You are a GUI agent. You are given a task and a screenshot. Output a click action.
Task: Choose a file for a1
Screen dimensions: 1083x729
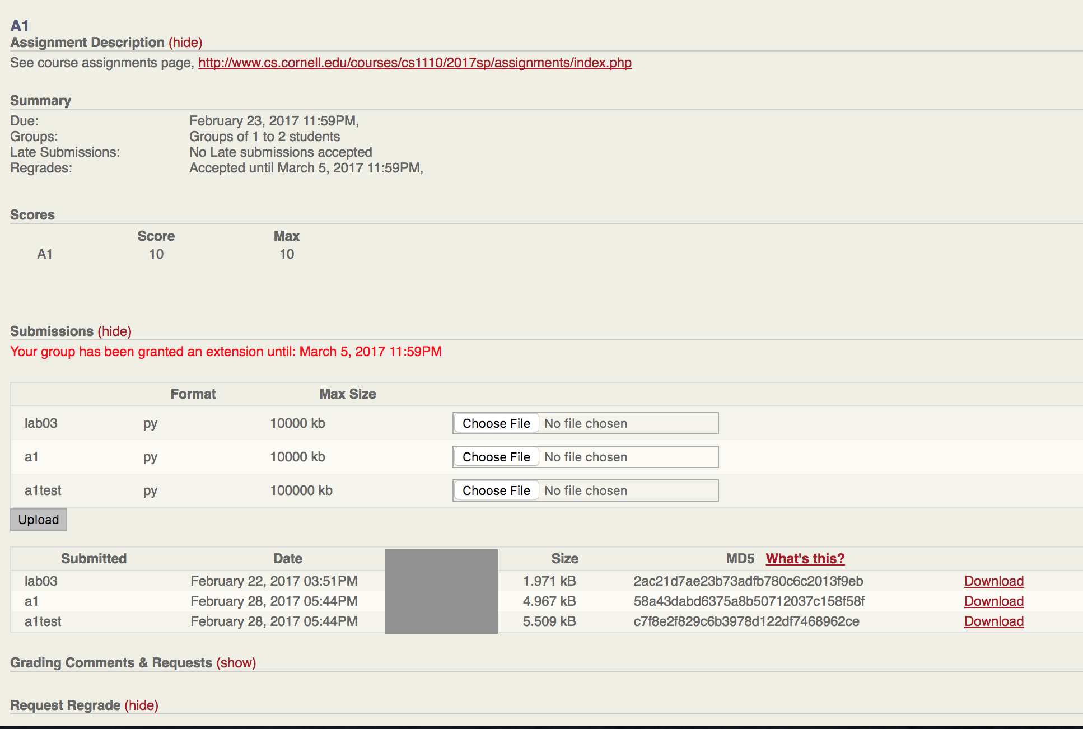(x=496, y=457)
